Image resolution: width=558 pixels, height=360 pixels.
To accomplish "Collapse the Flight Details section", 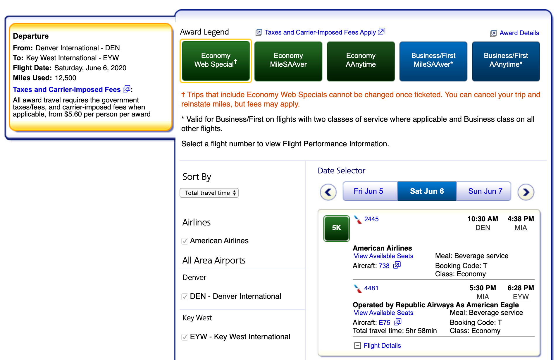I will (357, 346).
